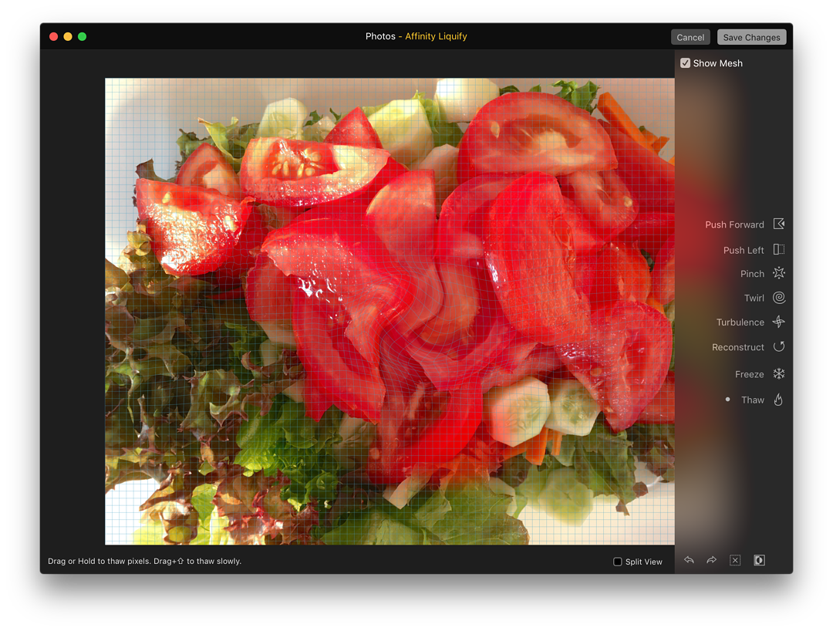Image resolution: width=833 pixels, height=631 pixels.
Task: Select the Push Left tool icon
Action: click(x=779, y=249)
